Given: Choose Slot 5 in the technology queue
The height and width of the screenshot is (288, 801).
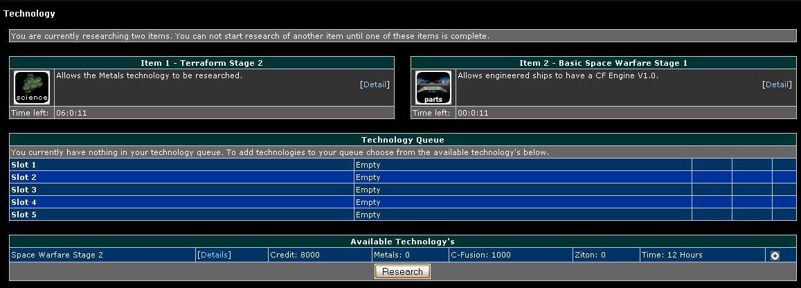Looking at the screenshot, I should [24, 215].
